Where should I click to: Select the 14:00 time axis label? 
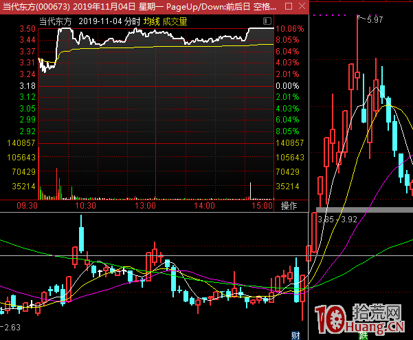204,206
